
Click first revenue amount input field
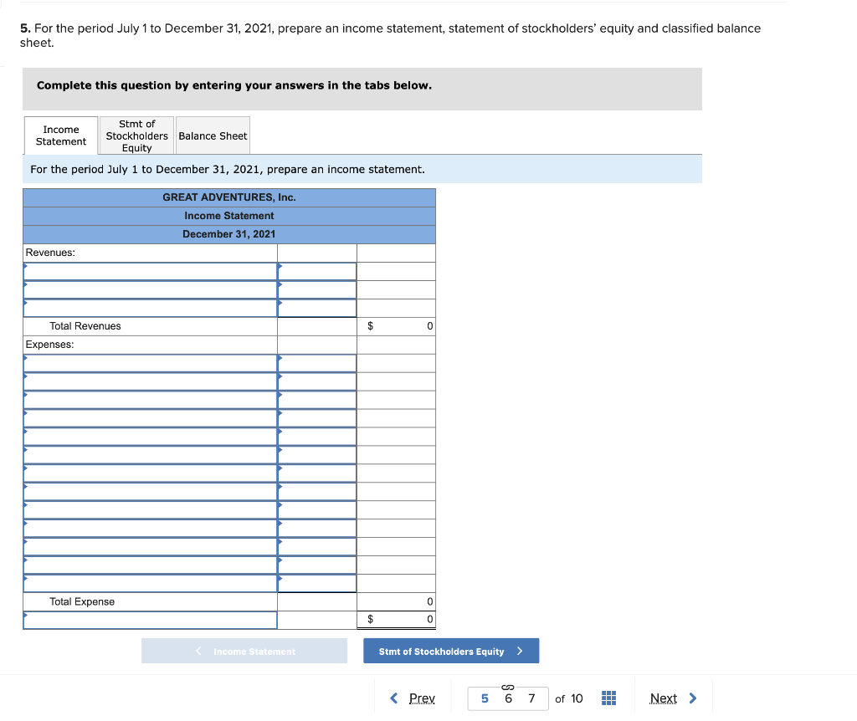(317, 272)
